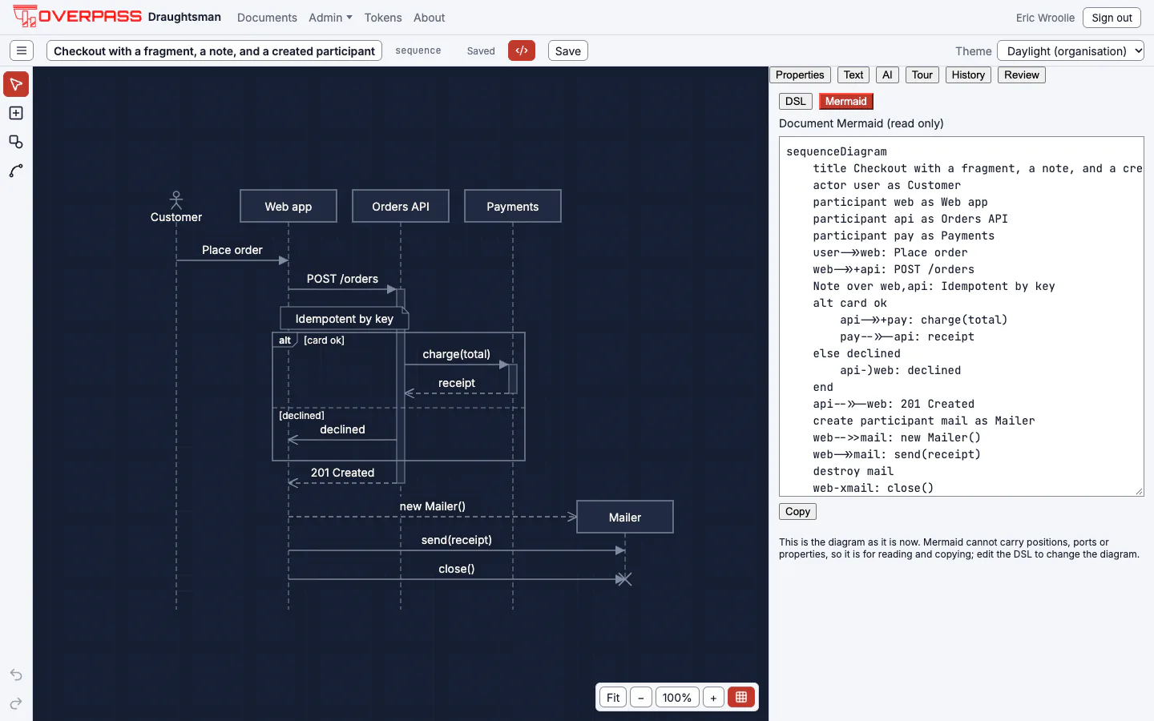Click the 'sequence' diagram type label
Image resolution: width=1154 pixels, height=721 pixels.
[x=418, y=50]
